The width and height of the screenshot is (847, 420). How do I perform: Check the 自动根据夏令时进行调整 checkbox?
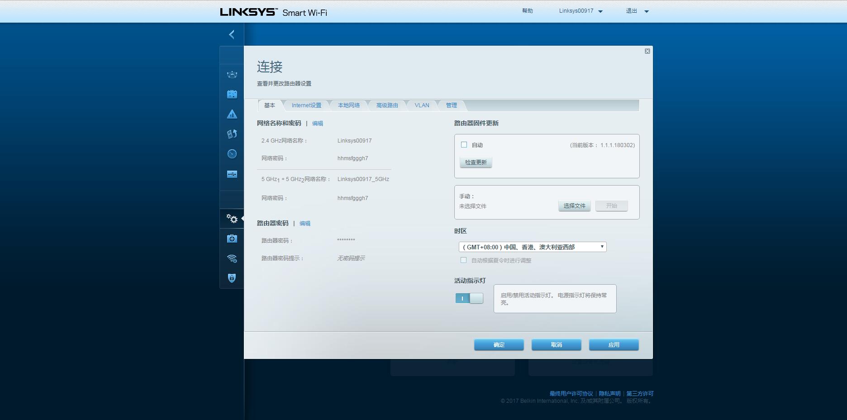[463, 260]
